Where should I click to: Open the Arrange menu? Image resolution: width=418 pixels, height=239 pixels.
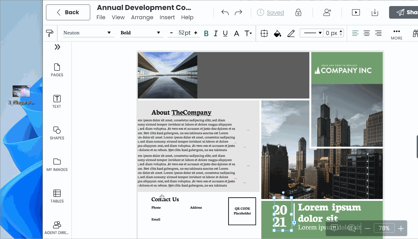142,17
